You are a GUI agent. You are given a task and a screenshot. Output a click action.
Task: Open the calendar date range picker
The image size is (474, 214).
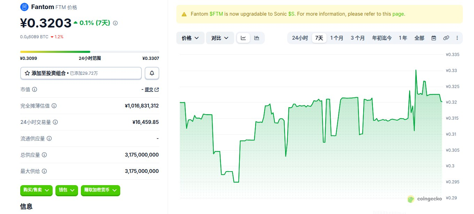click(434, 38)
